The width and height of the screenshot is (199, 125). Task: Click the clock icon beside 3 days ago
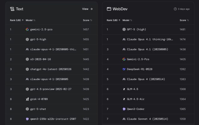(x=175, y=9)
